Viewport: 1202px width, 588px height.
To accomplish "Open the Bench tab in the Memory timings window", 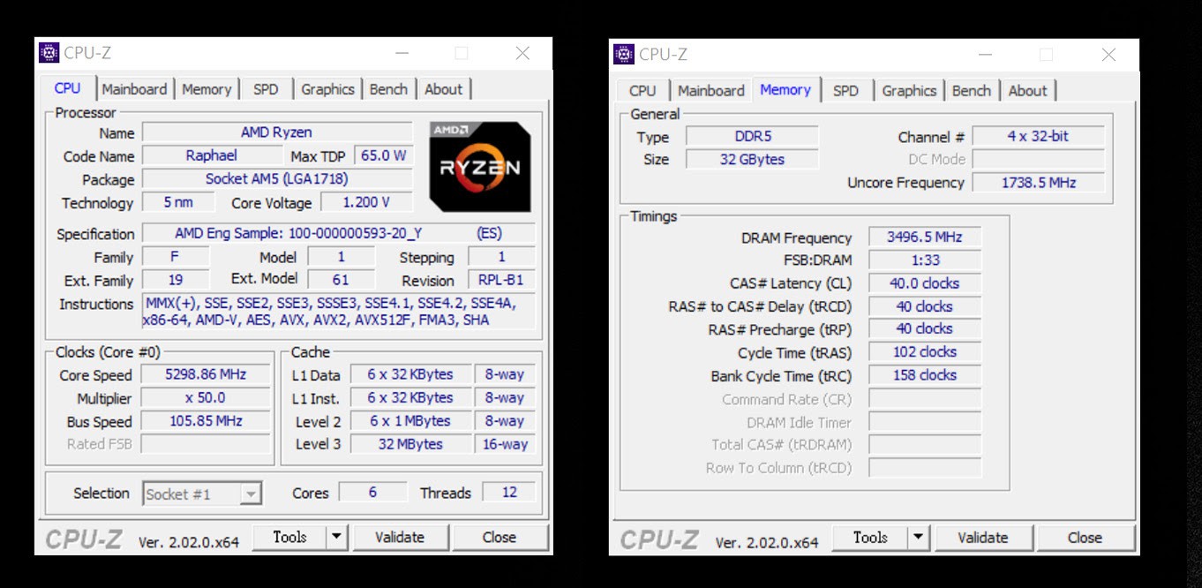I will tap(971, 91).
